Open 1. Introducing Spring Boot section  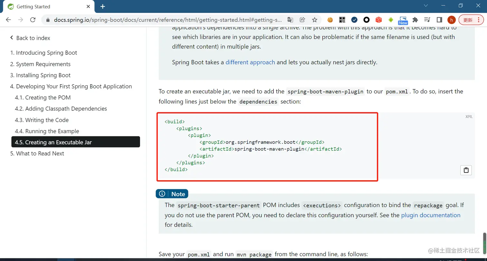(x=43, y=53)
